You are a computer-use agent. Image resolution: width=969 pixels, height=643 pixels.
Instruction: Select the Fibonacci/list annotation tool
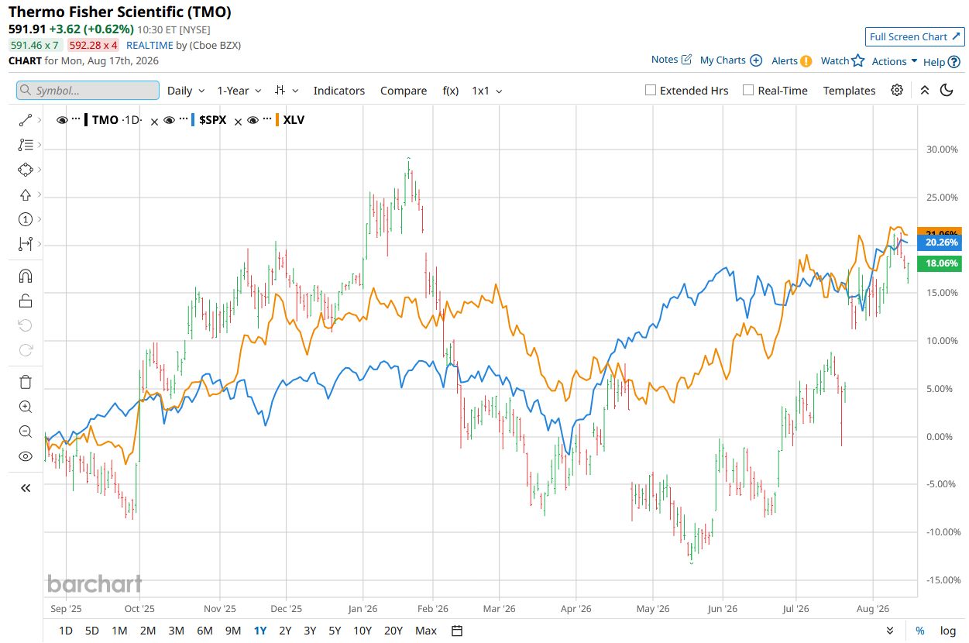coord(26,145)
